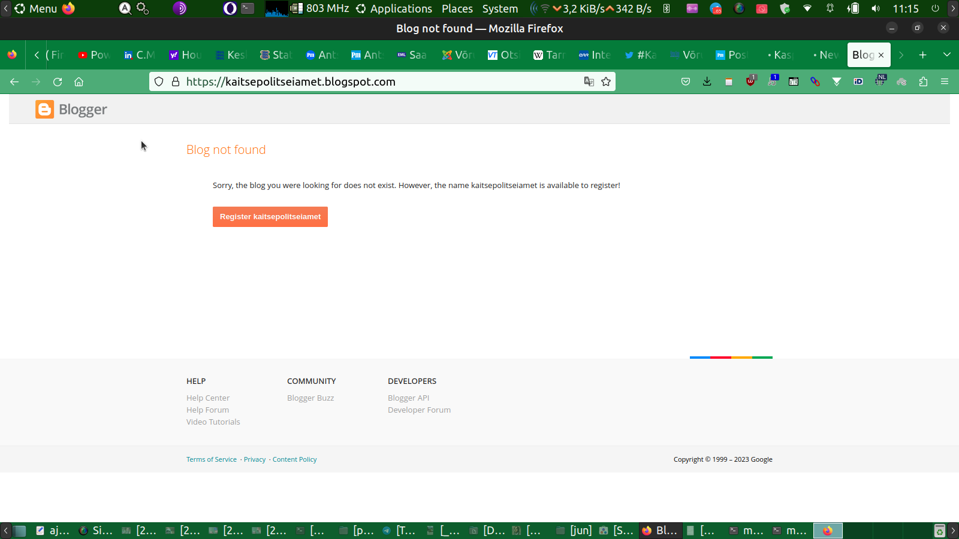Open Firefox View pinned button
The image size is (959, 539).
[x=12, y=55]
